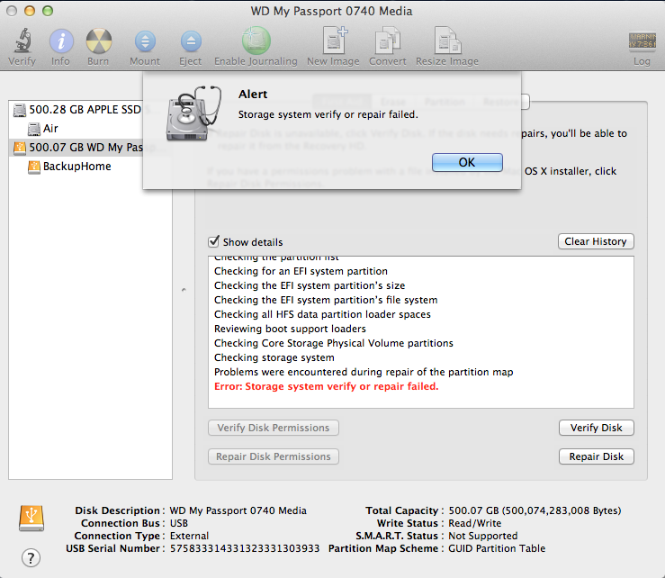The width and height of the screenshot is (665, 578).
Task: Click the Verify Disk button
Action: tap(596, 428)
